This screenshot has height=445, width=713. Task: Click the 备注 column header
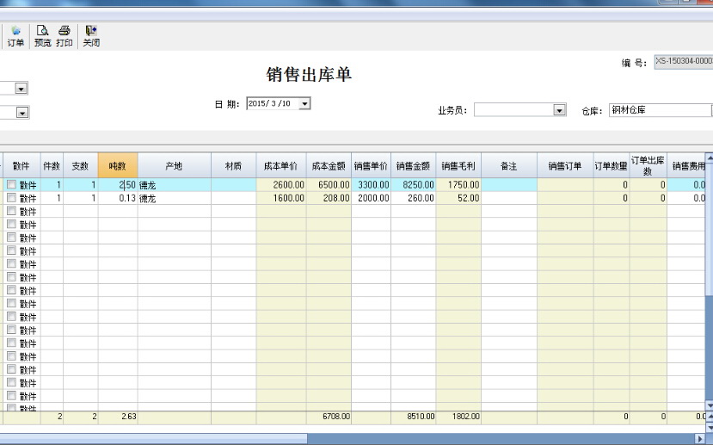509,166
